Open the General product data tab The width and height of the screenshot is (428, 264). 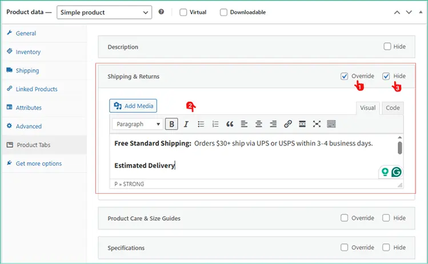(45, 33)
